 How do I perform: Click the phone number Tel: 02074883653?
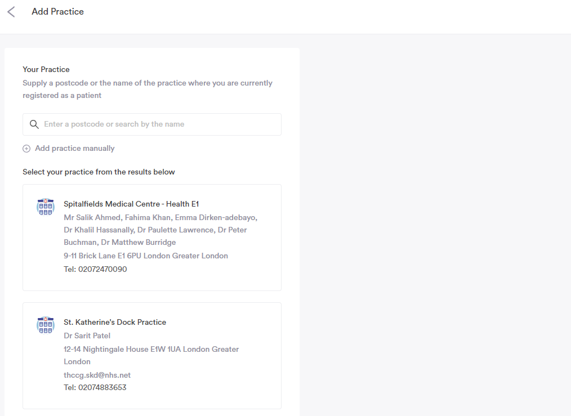tap(95, 387)
